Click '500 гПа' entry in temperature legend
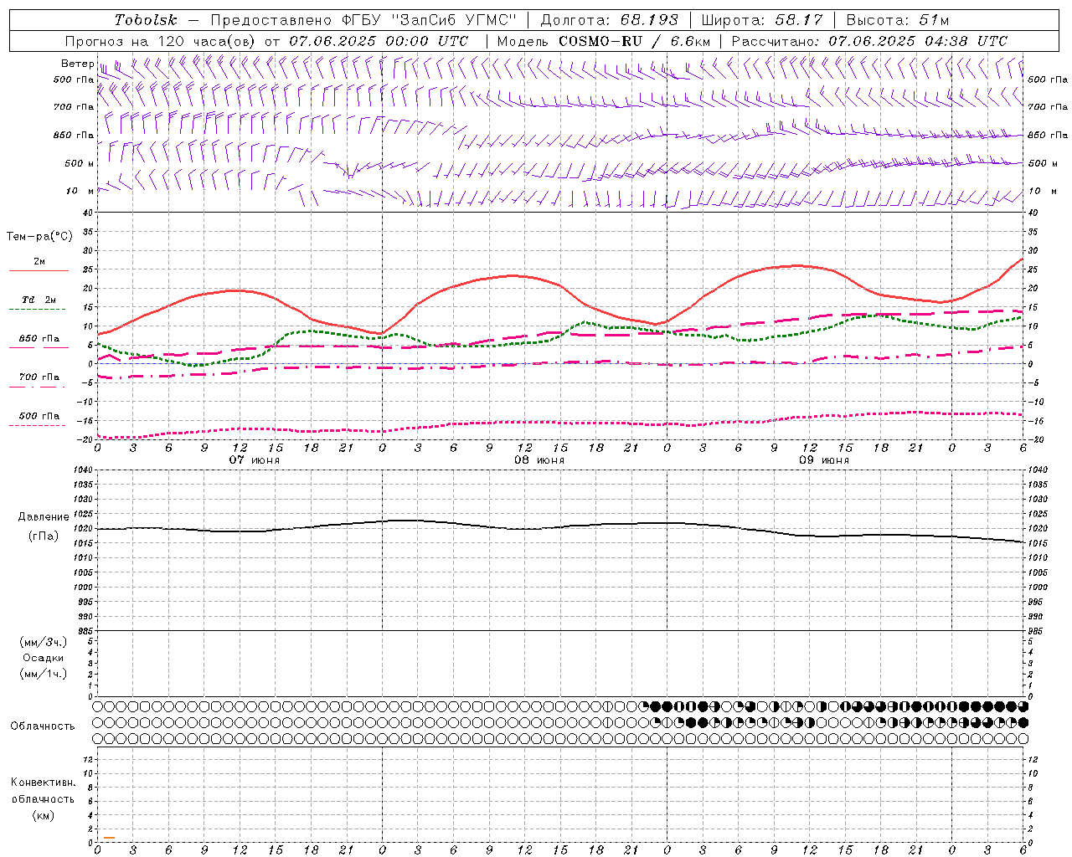The image size is (1072, 857). click(x=39, y=416)
